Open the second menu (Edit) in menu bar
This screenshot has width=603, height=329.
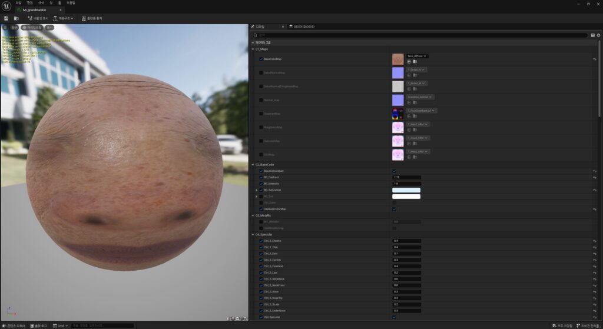pos(29,3)
